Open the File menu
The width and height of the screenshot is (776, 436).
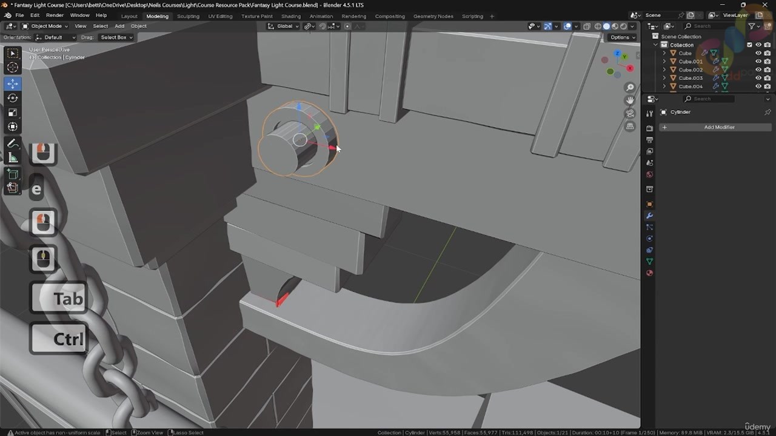click(x=19, y=15)
